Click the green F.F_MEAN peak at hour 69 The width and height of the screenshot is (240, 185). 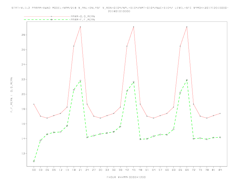click(187, 80)
